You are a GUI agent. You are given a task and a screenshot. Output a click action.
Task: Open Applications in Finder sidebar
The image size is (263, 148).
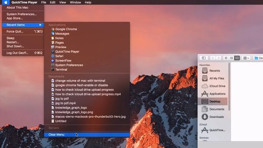click(x=213, y=94)
